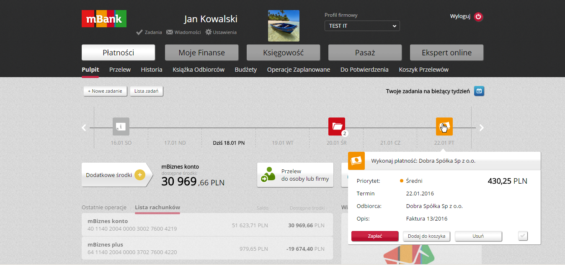Image resolution: width=565 pixels, height=265 pixels.
Task: Switch to the Płatności main tab
Action: coord(118,52)
